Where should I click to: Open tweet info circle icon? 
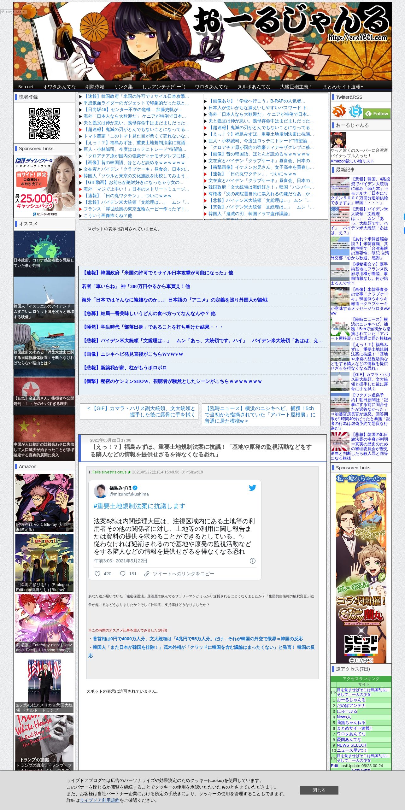tap(253, 561)
